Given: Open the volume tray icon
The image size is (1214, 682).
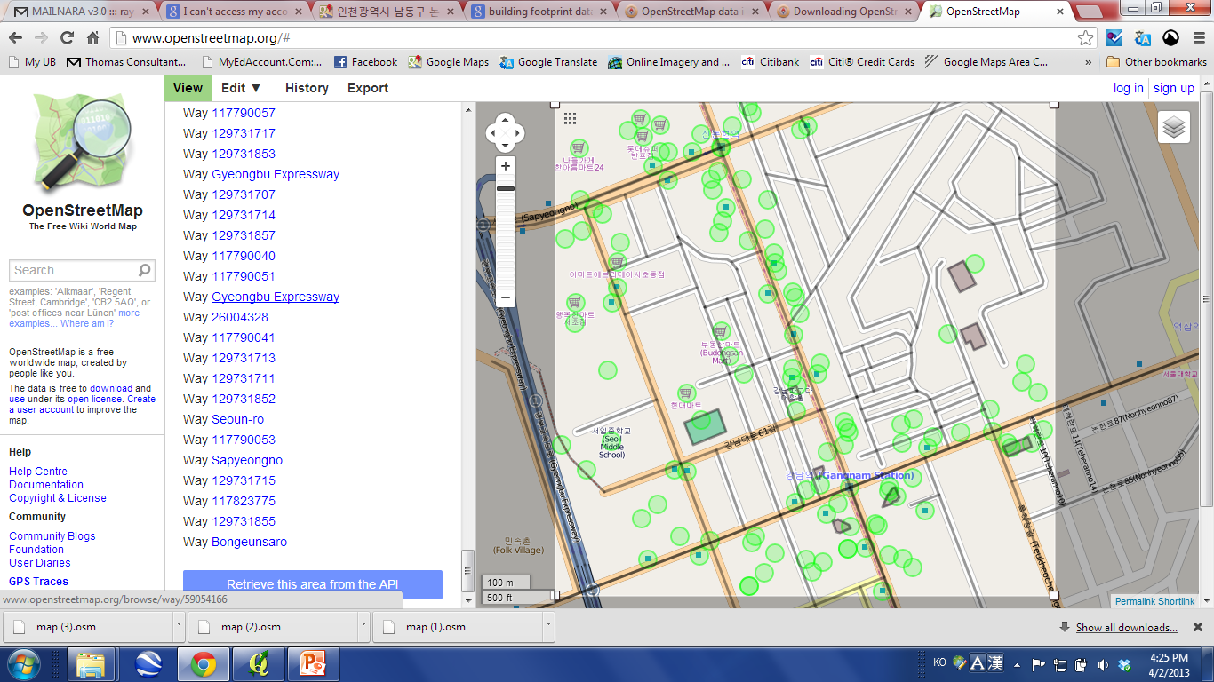Looking at the screenshot, I should click(x=1103, y=664).
